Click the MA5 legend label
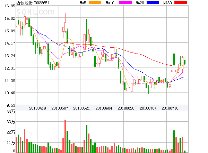Screen dimensions: 208x153 point(83,3)
